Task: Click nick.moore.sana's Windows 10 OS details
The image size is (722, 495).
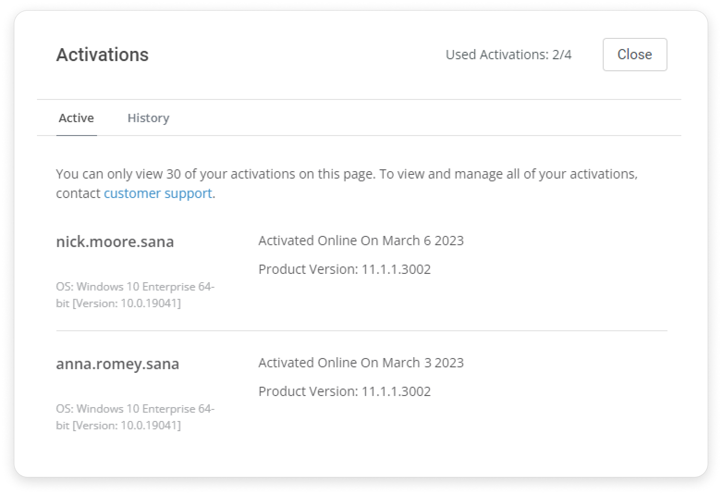Action: tap(135, 295)
